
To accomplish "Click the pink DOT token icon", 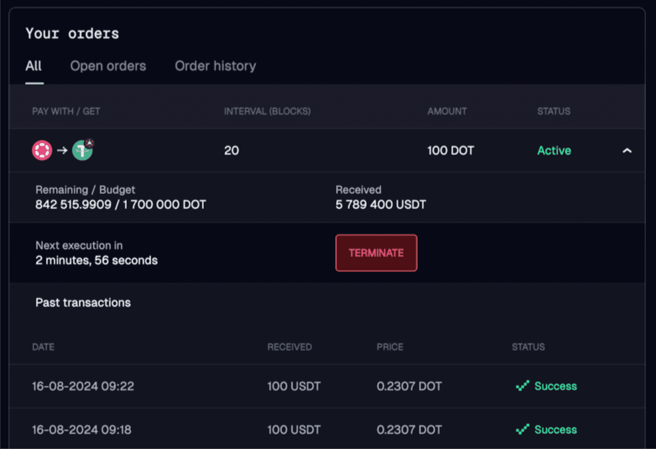I will [42, 150].
